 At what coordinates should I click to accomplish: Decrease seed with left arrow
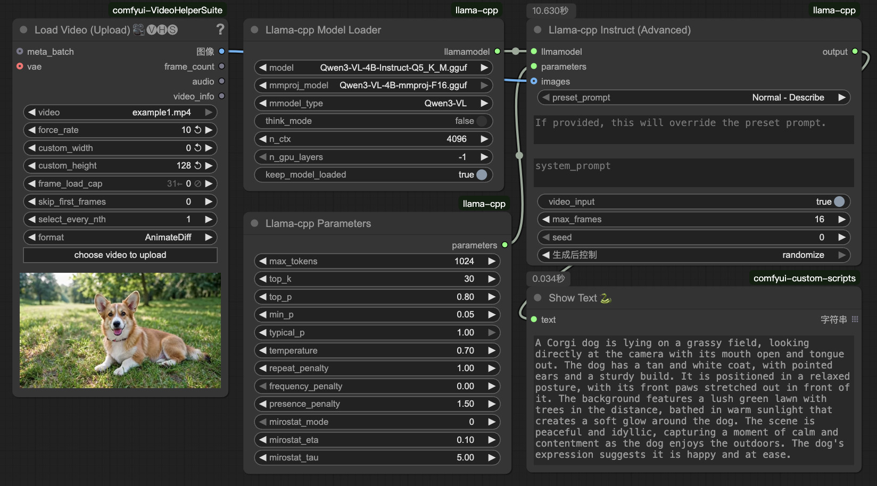[x=546, y=237]
